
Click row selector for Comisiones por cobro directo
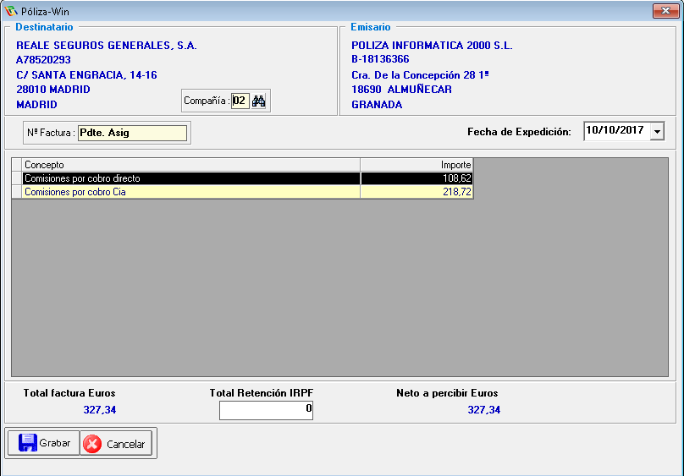click(17, 178)
